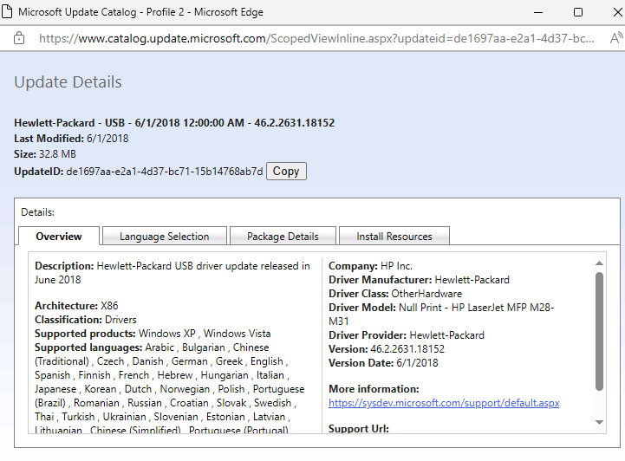Click the details pane scrollbar thumb
Image resolution: width=625 pixels, height=461 pixels.
tap(599, 332)
